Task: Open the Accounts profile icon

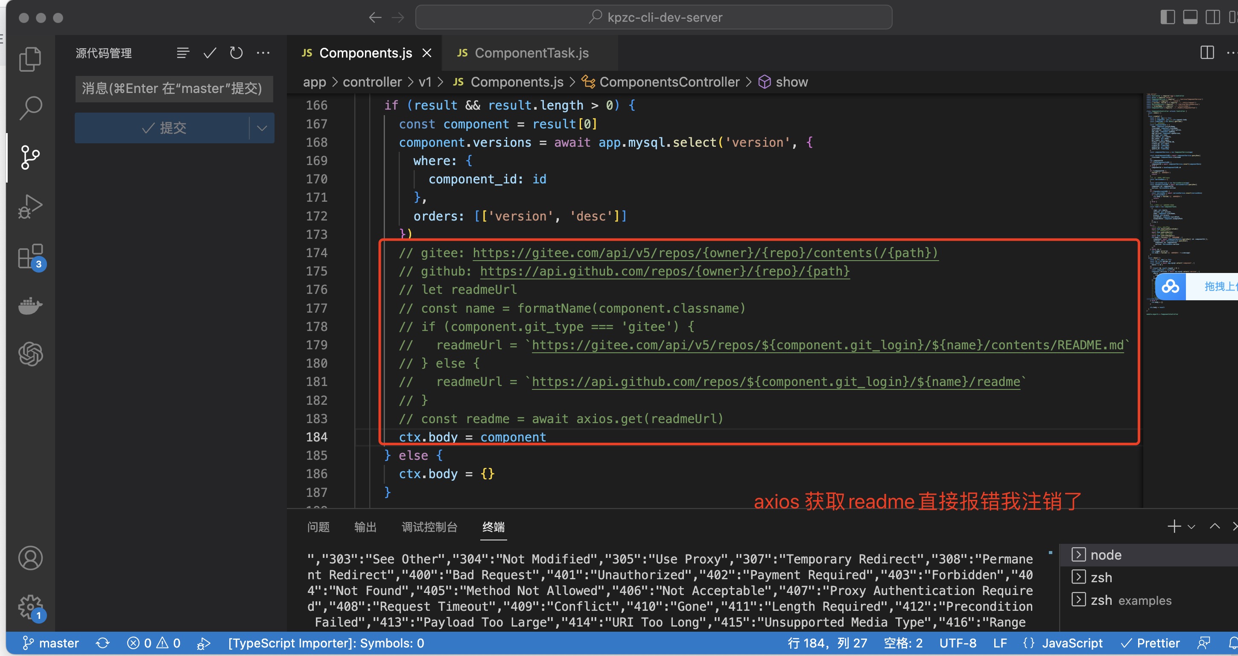Action: (30, 557)
